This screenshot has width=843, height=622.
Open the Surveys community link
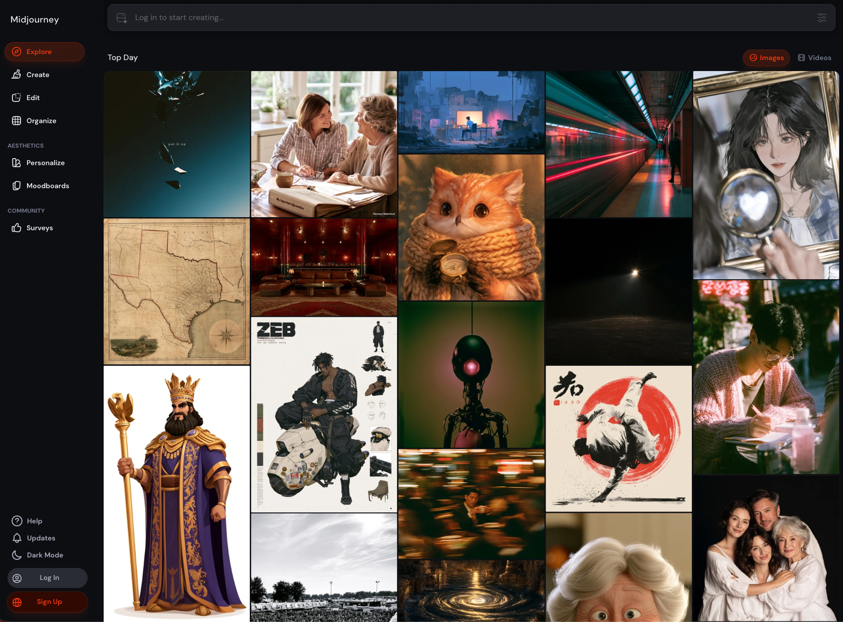(x=44, y=228)
